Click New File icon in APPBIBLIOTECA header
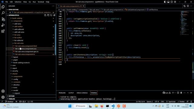Viewport: 194px width, 109px height. click(45, 15)
